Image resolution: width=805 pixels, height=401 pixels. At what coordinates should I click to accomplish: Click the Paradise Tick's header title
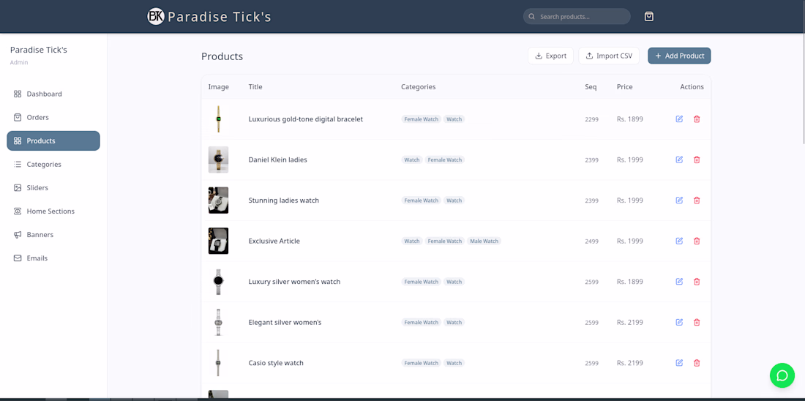point(220,17)
